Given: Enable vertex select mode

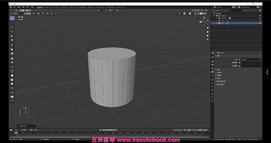Looking at the screenshot, I should coord(25,14).
